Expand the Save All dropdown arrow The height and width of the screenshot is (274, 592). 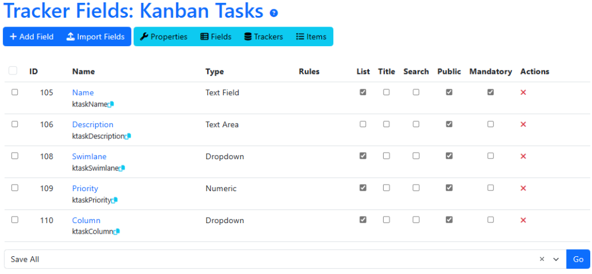tap(556, 259)
